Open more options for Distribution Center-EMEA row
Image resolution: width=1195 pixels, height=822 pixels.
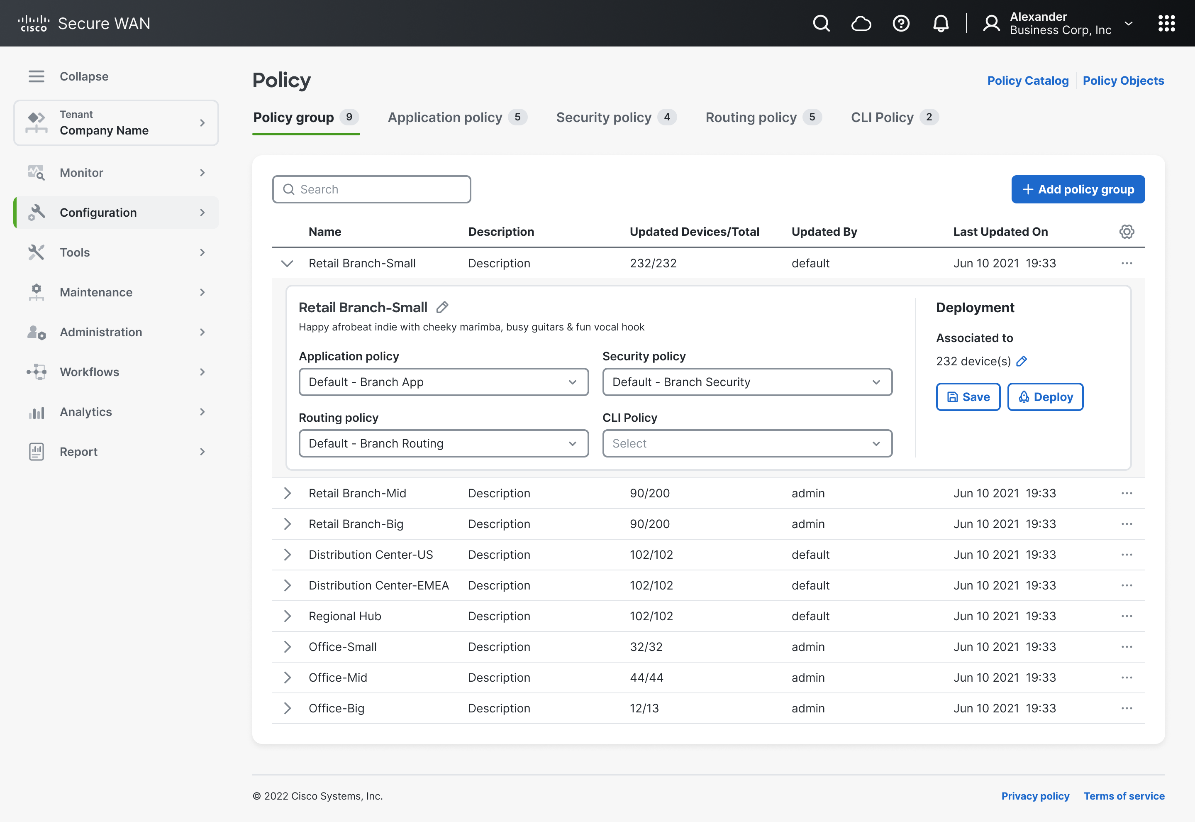(x=1127, y=586)
